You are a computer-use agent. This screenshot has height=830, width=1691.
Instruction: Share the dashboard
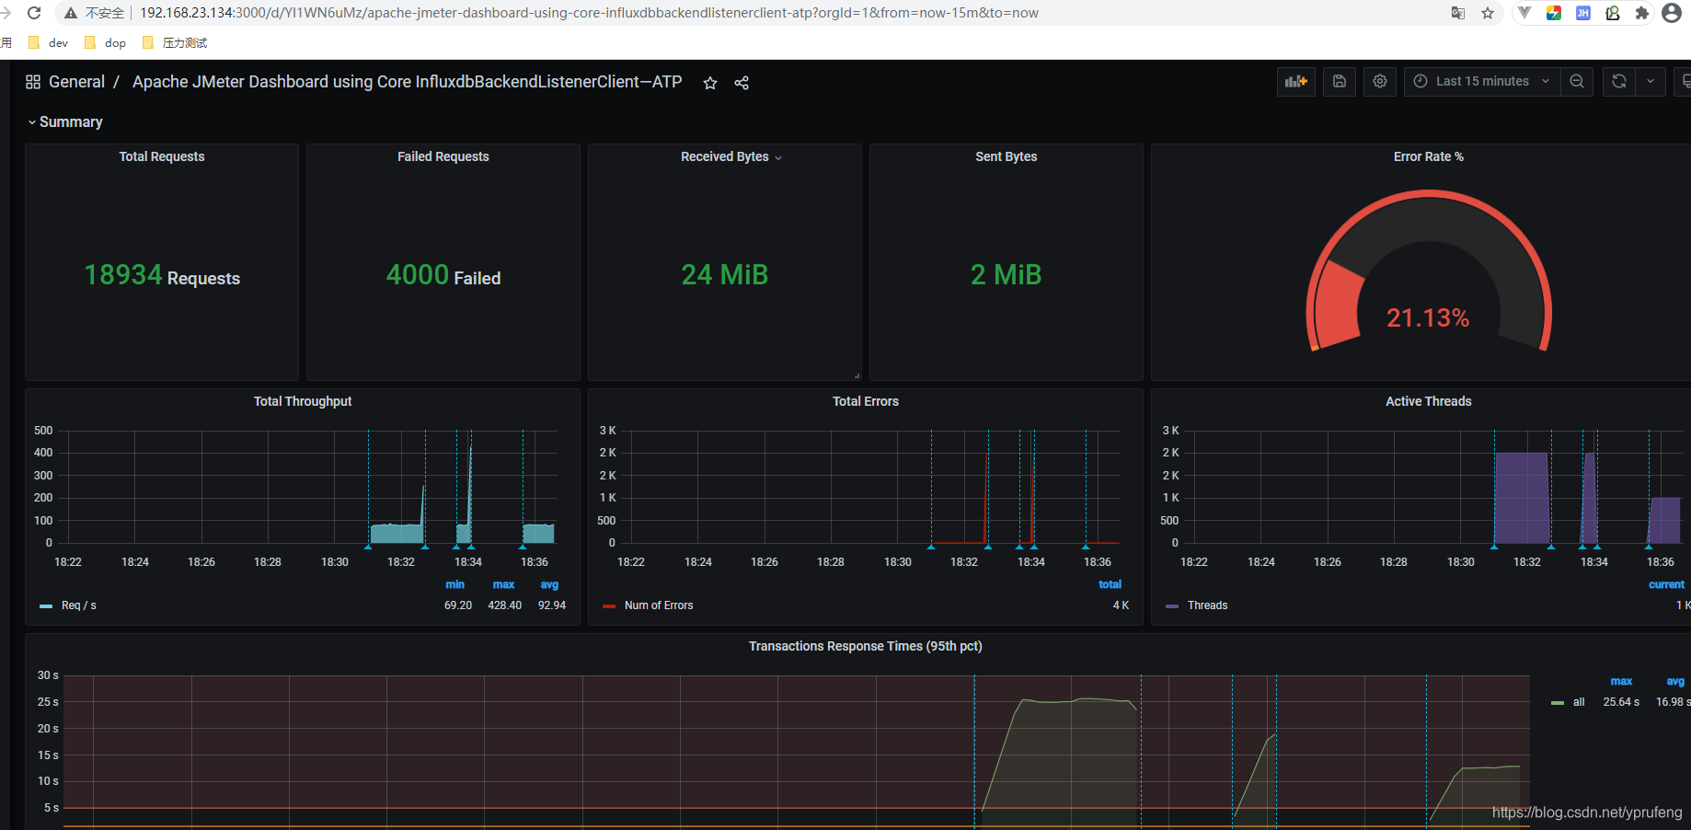click(x=742, y=83)
